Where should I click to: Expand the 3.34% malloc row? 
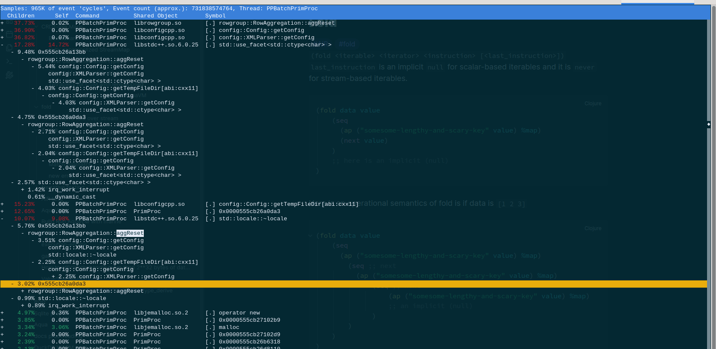(x=2, y=327)
